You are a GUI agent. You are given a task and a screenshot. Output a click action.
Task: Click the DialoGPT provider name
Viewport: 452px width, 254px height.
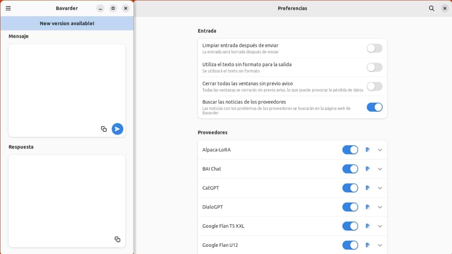tap(212, 207)
